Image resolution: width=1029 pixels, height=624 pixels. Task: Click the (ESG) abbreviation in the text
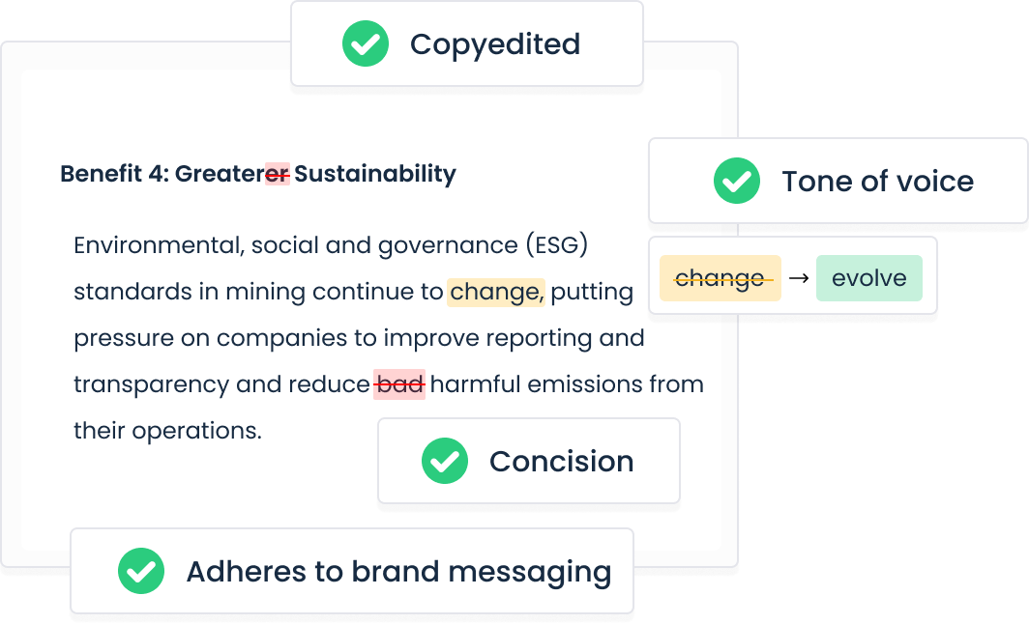click(x=557, y=245)
